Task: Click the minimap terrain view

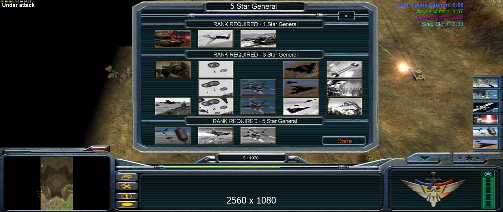Action: pos(57,183)
